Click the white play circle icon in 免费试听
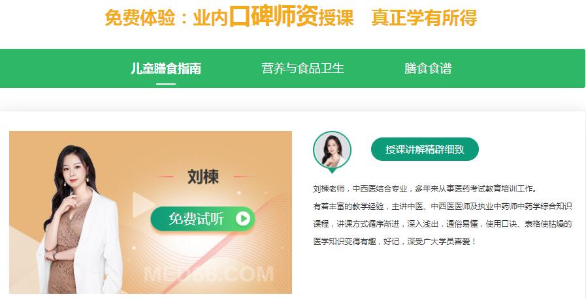 pos(243,219)
